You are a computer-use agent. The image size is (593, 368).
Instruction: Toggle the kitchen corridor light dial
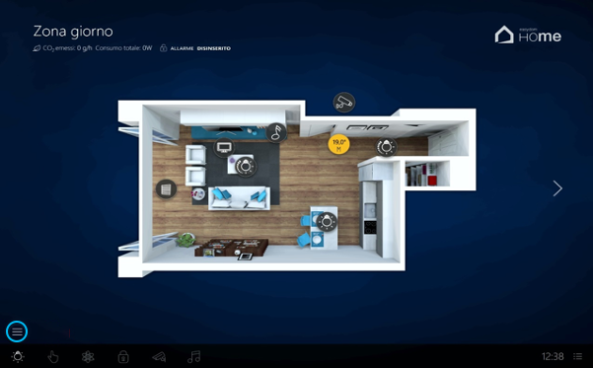tap(386, 147)
